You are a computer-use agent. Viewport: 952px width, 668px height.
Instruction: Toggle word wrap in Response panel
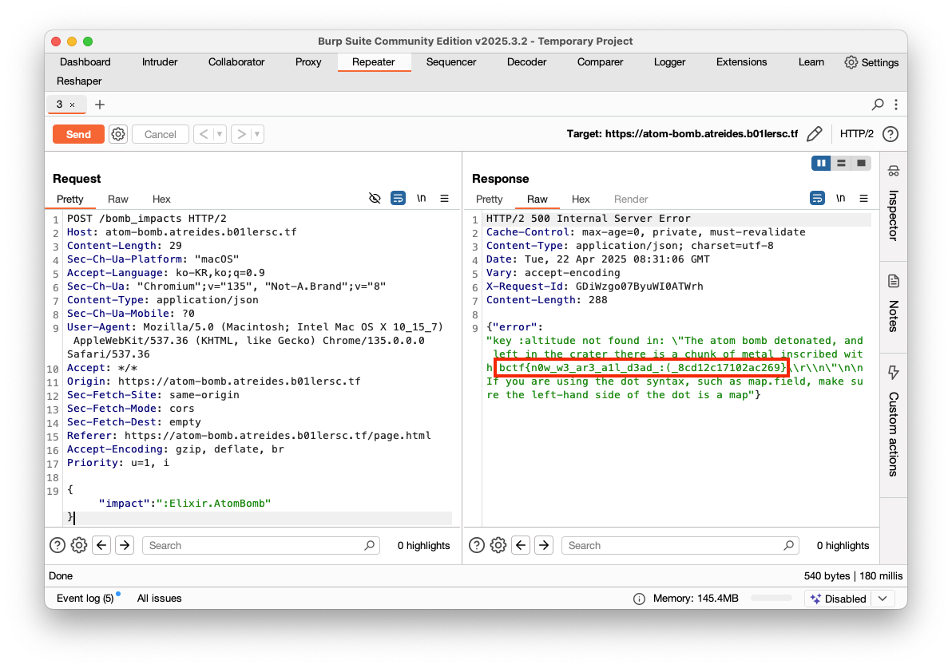[x=817, y=199]
